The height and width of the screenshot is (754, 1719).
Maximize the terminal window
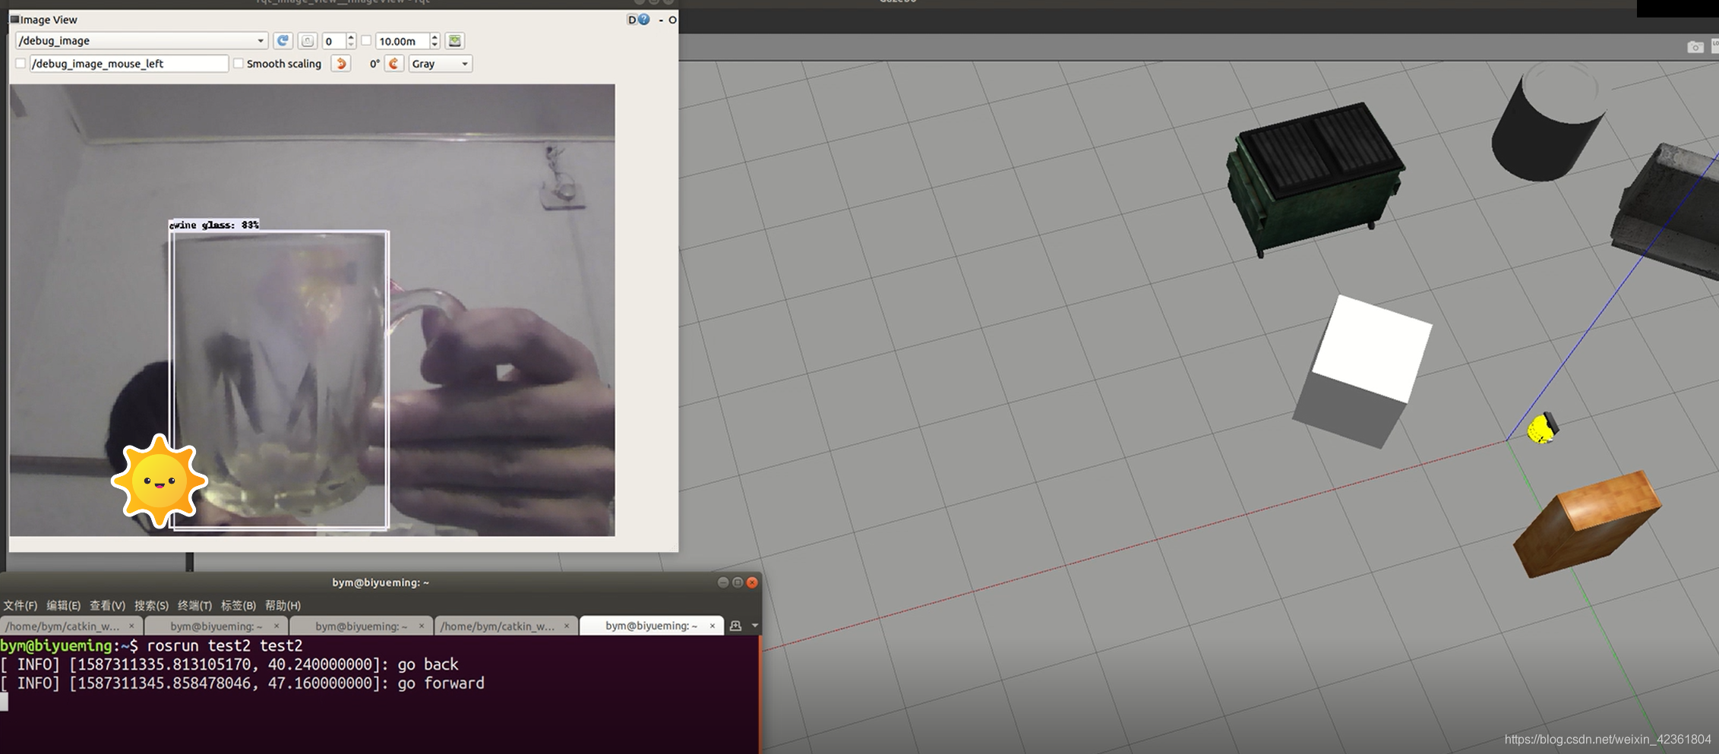pyautogui.click(x=738, y=582)
